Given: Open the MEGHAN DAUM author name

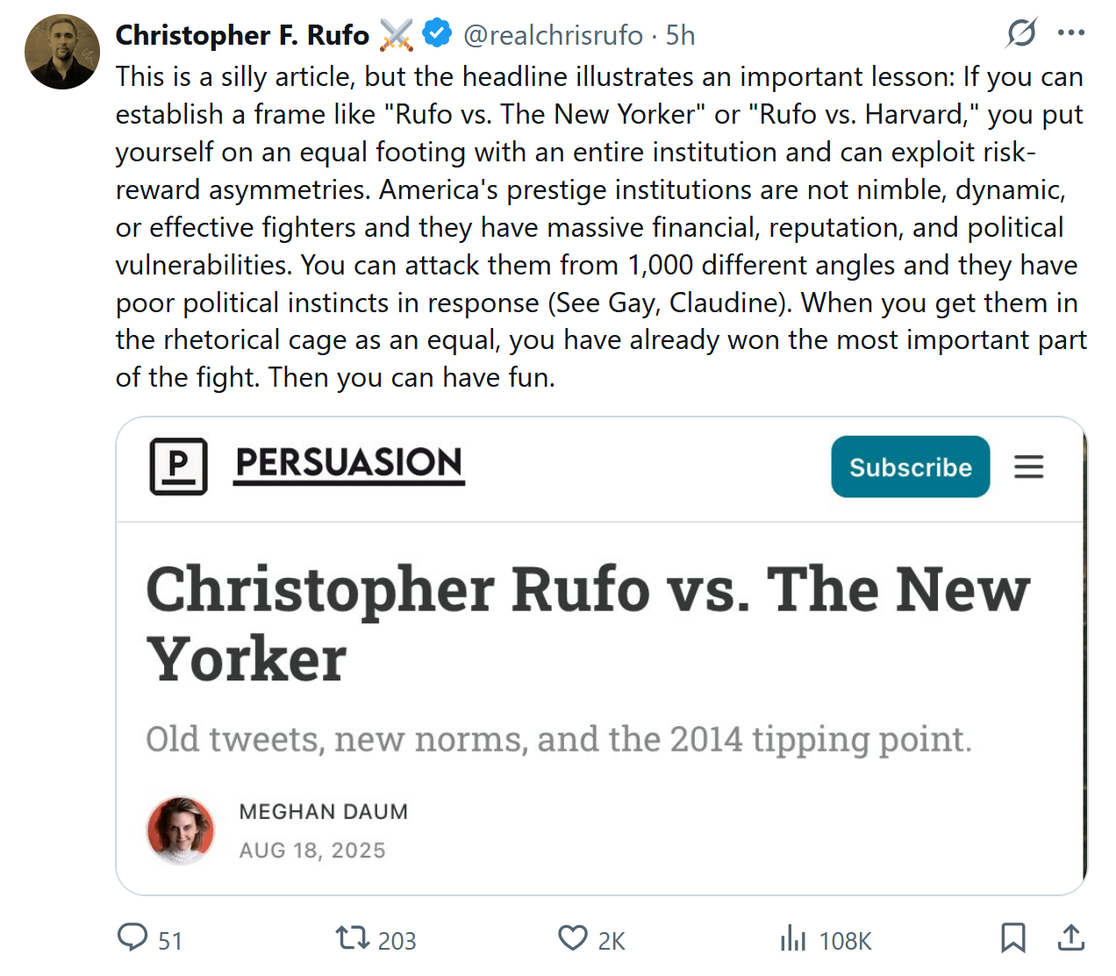Looking at the screenshot, I should (324, 812).
